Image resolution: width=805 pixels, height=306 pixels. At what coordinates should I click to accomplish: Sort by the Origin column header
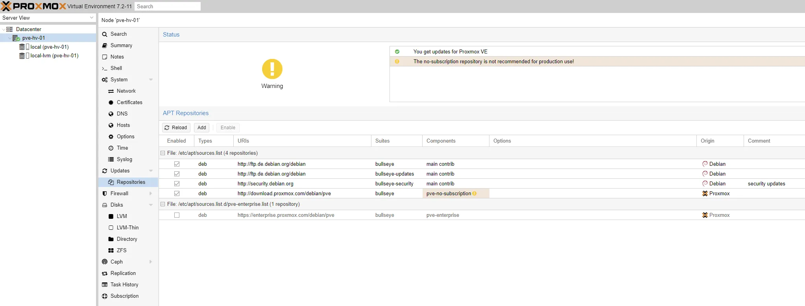[720, 141]
